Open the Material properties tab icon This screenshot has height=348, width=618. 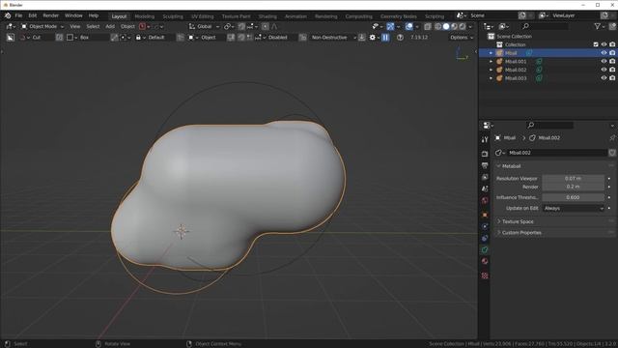485,261
